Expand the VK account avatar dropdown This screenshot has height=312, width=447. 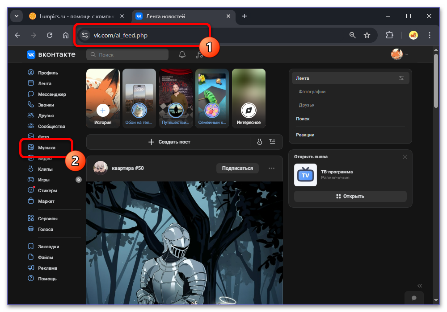[x=400, y=54]
